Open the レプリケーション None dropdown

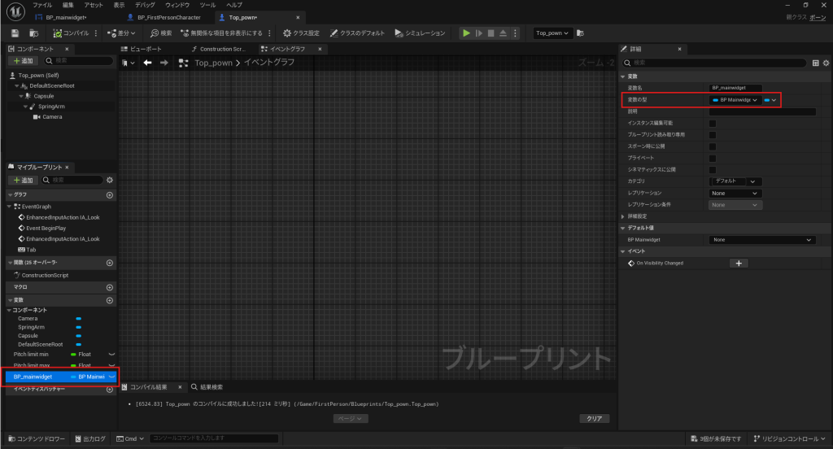tap(735, 194)
